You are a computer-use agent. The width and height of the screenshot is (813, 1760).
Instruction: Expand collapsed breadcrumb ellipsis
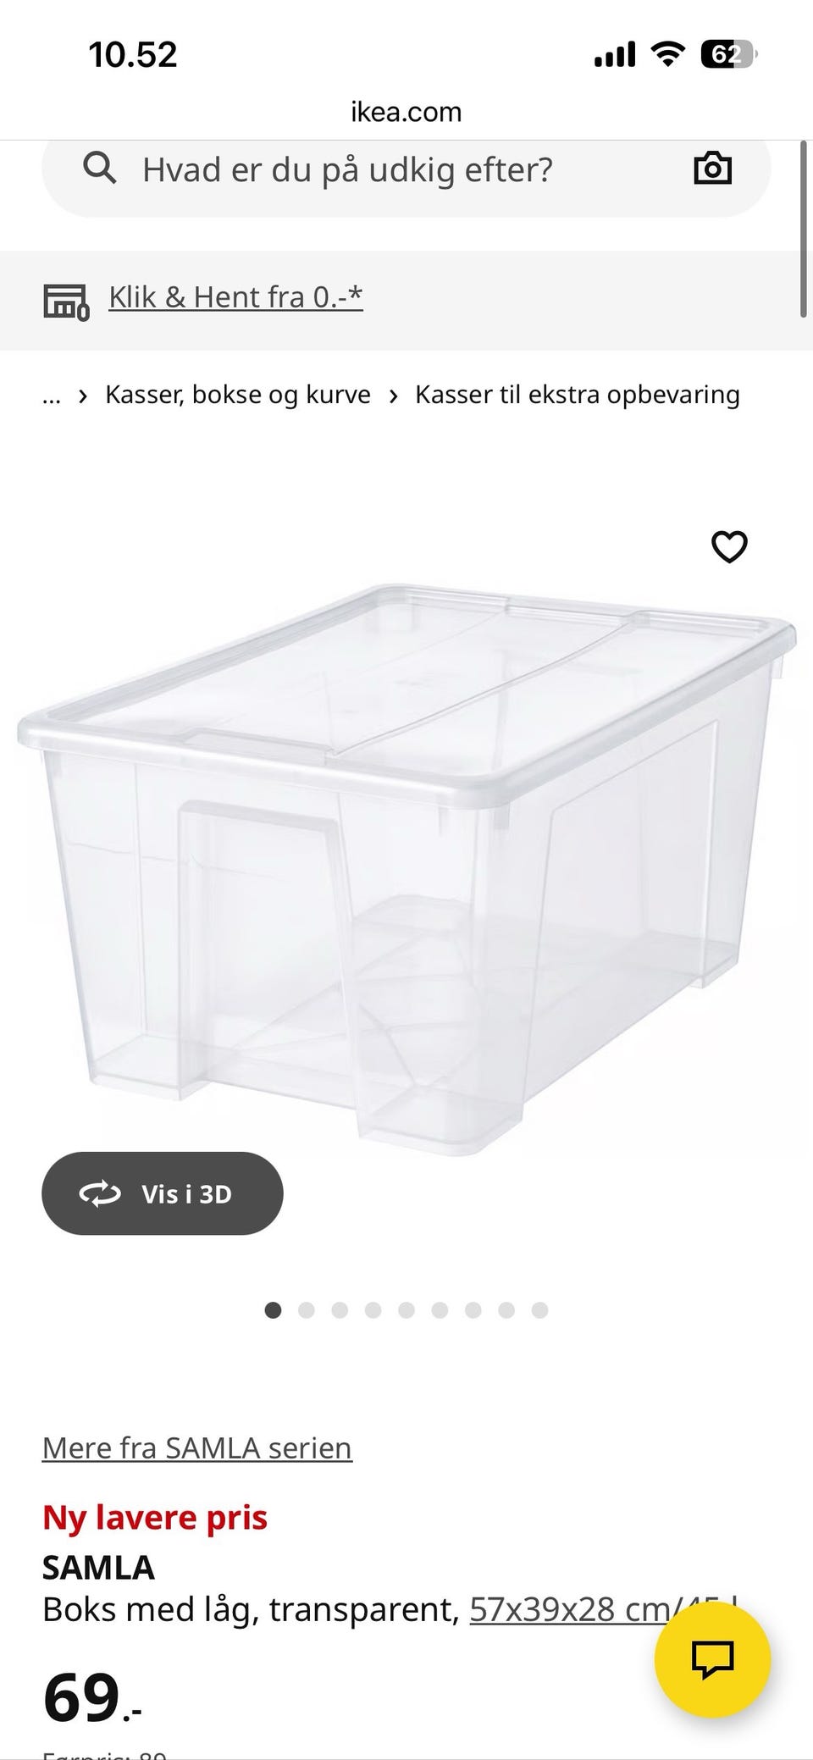coord(52,396)
